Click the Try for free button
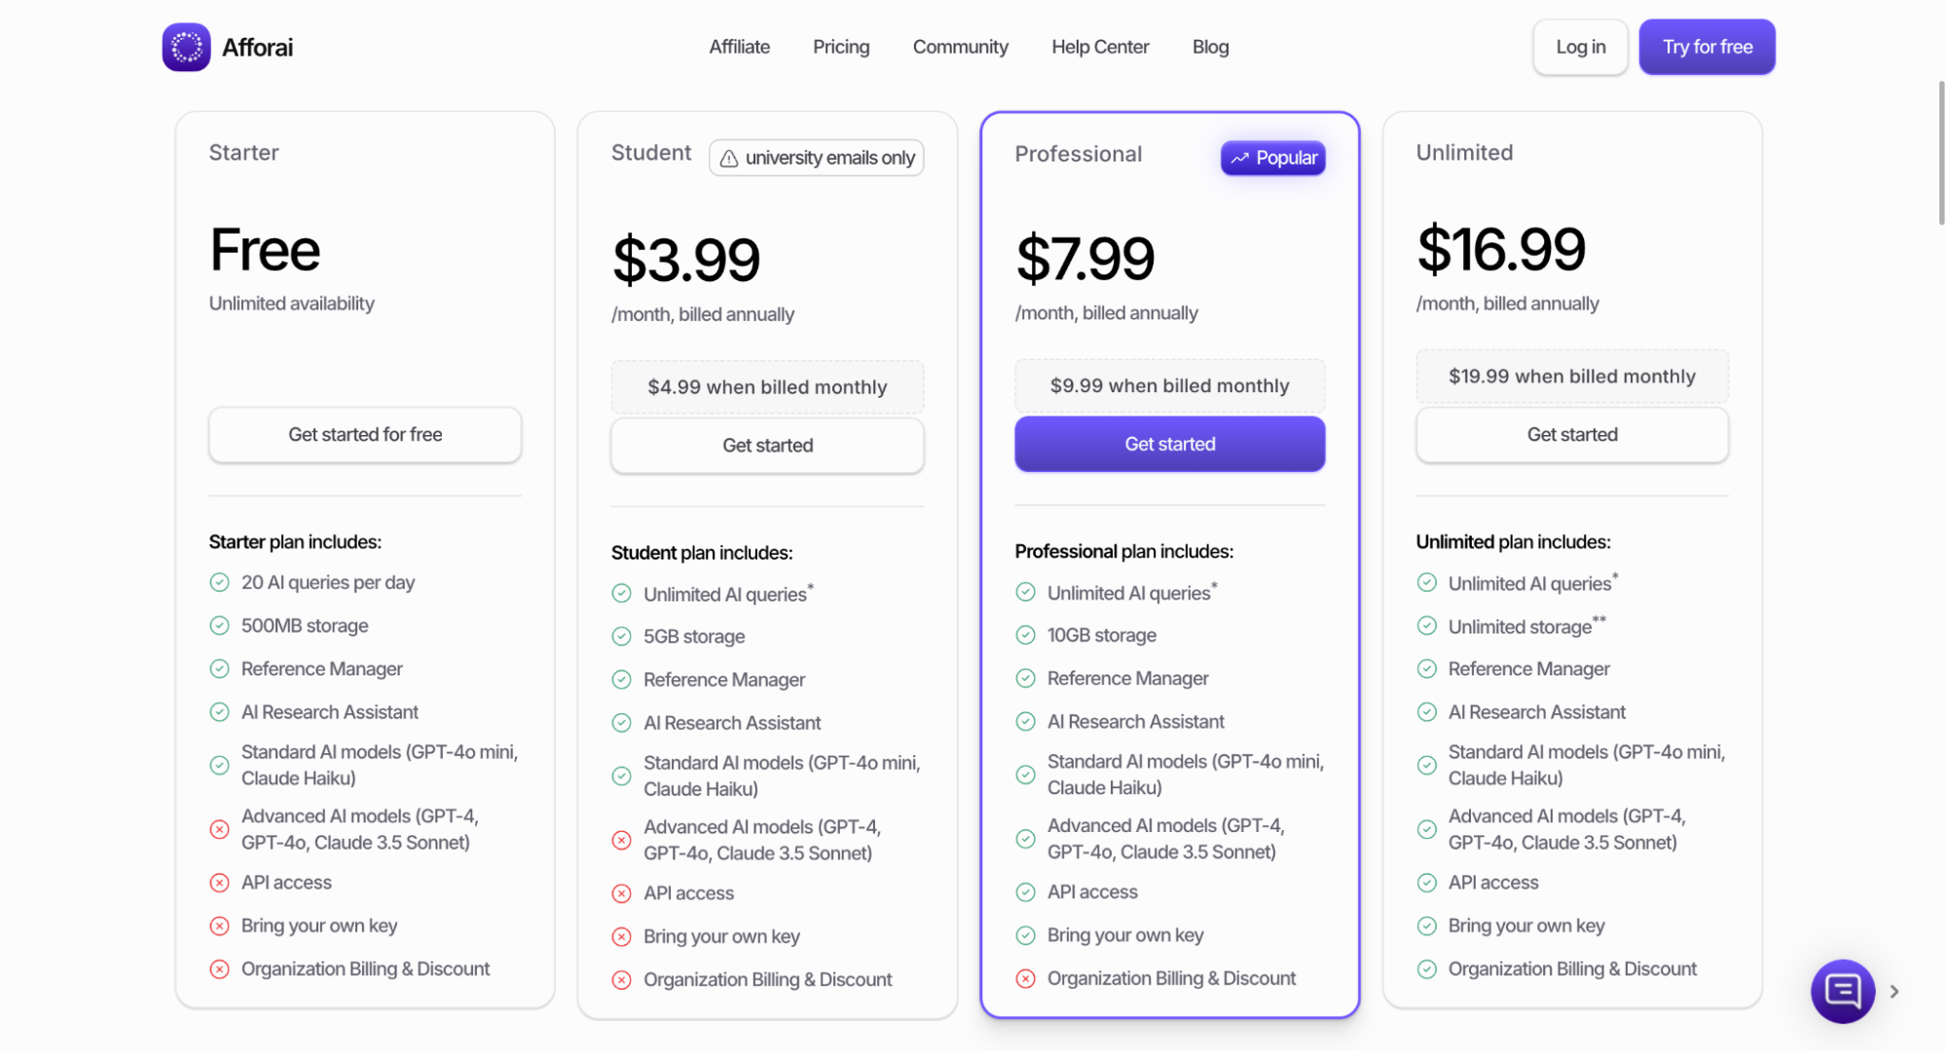The width and height of the screenshot is (1946, 1051). coord(1707,47)
